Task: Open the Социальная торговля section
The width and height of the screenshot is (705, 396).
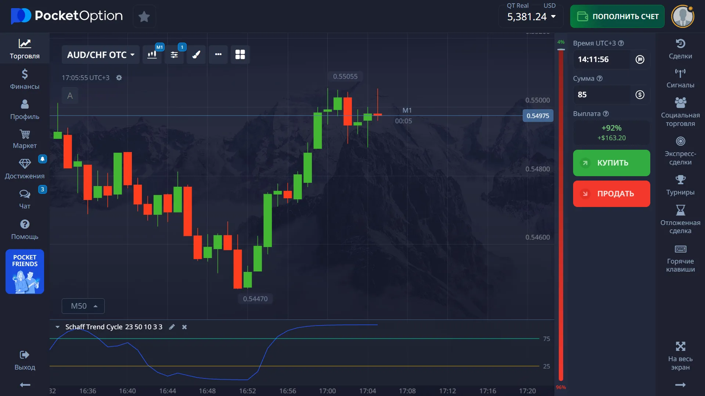Action: (x=680, y=110)
